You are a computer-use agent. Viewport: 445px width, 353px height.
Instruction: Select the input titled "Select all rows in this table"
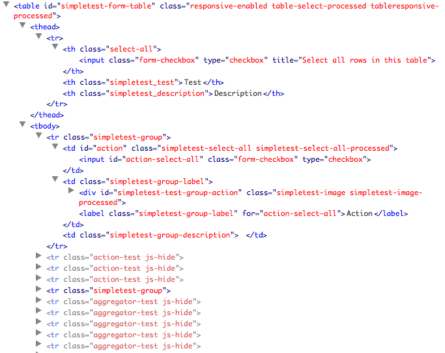(x=257, y=60)
